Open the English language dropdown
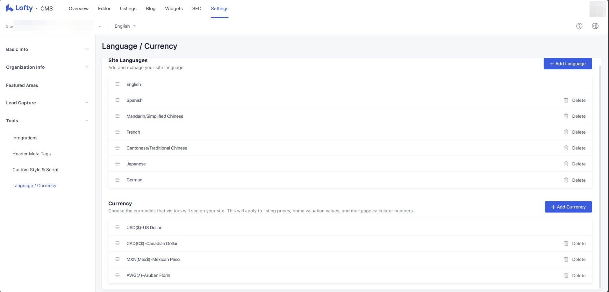This screenshot has height=292, width=609. tap(125, 26)
